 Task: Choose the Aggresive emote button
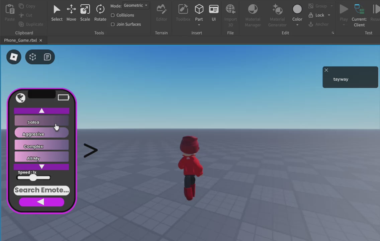pyautogui.click(x=41, y=133)
